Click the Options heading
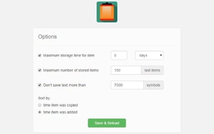 (x=47, y=37)
